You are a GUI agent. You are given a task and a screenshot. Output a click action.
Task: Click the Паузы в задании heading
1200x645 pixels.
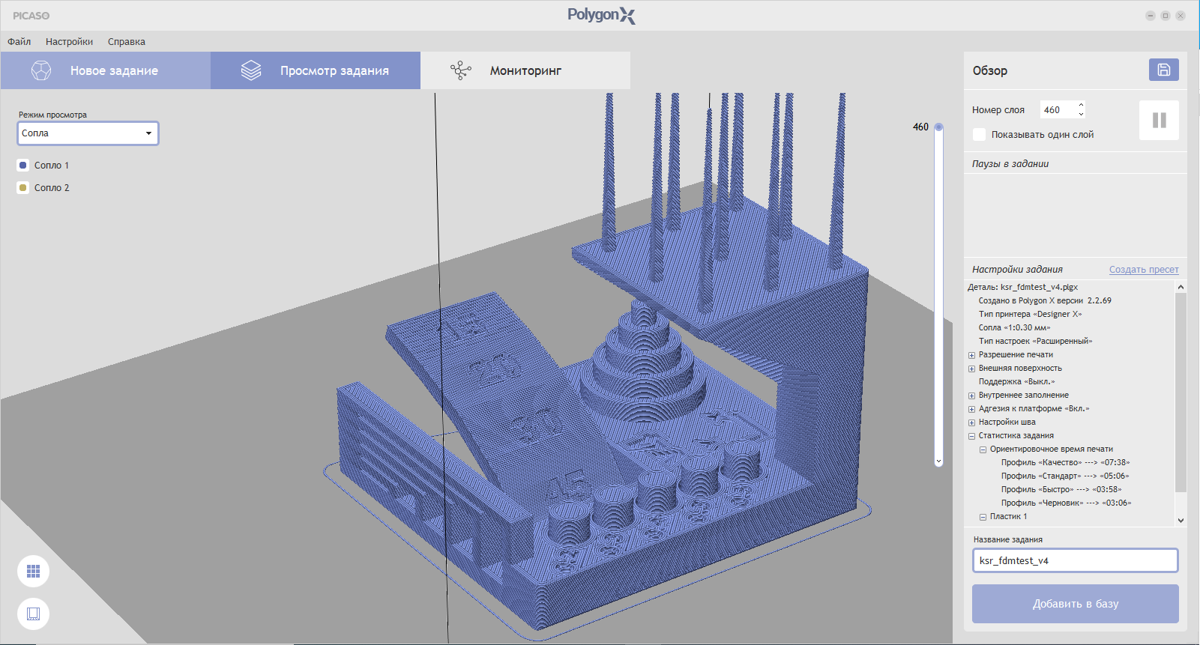point(1010,164)
